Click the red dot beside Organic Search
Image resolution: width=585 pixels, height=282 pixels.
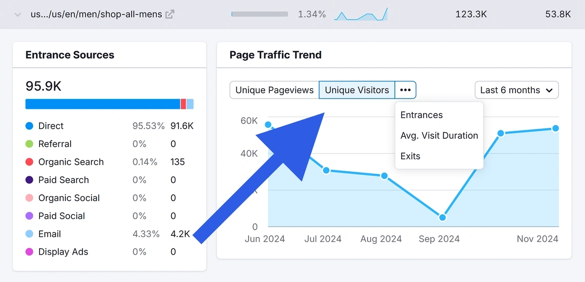(29, 161)
